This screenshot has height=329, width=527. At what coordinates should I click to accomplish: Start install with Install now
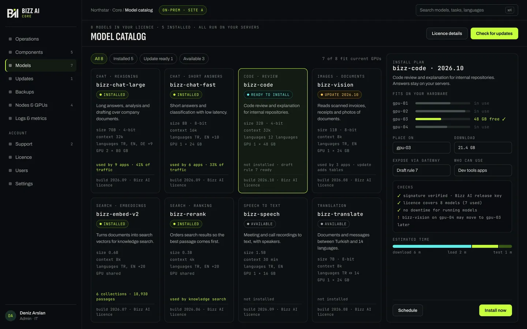tap(496, 310)
